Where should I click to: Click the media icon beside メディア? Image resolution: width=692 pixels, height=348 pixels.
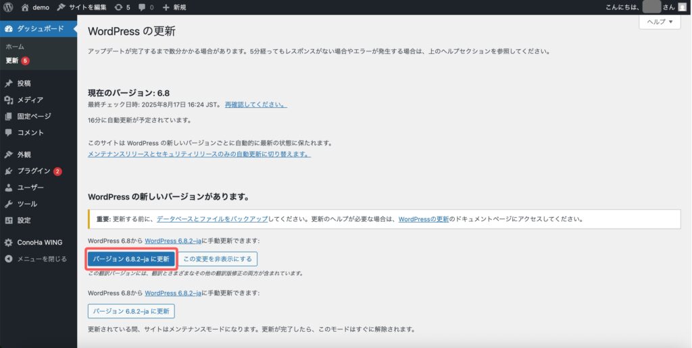(8, 100)
